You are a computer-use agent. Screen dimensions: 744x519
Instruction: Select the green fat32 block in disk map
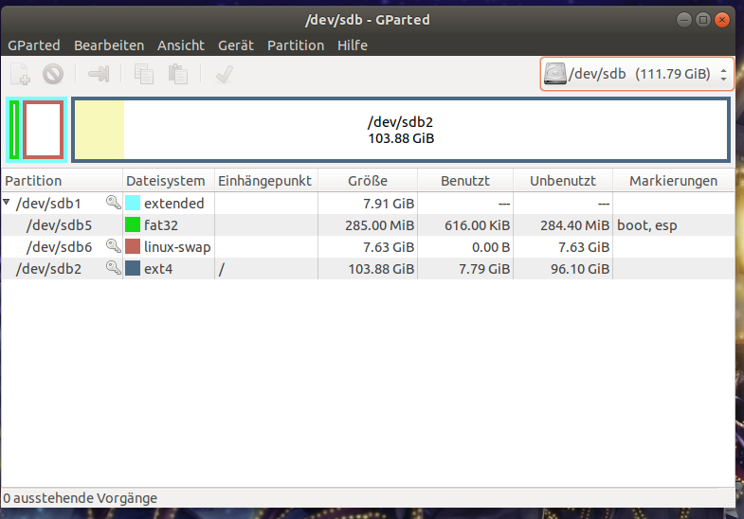tap(14, 130)
